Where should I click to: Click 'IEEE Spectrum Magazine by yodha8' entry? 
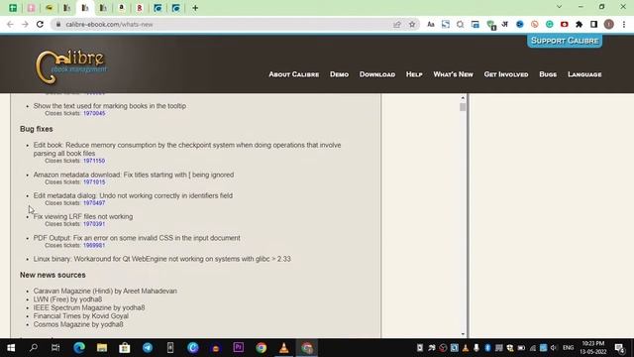(89, 307)
